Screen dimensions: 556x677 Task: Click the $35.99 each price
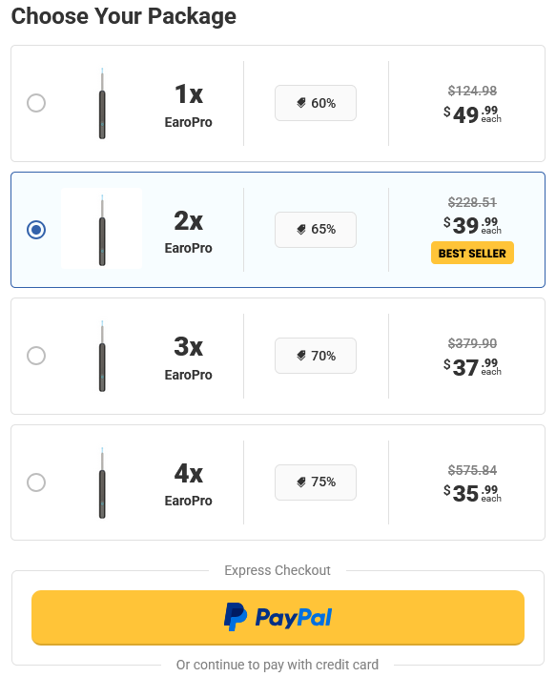(472, 494)
